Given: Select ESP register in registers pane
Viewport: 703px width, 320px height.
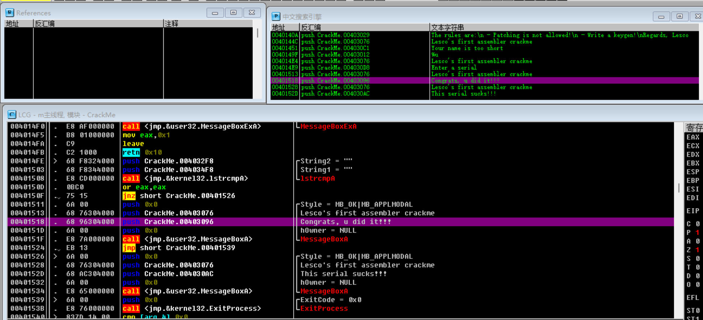Looking at the screenshot, I should click(x=693, y=172).
